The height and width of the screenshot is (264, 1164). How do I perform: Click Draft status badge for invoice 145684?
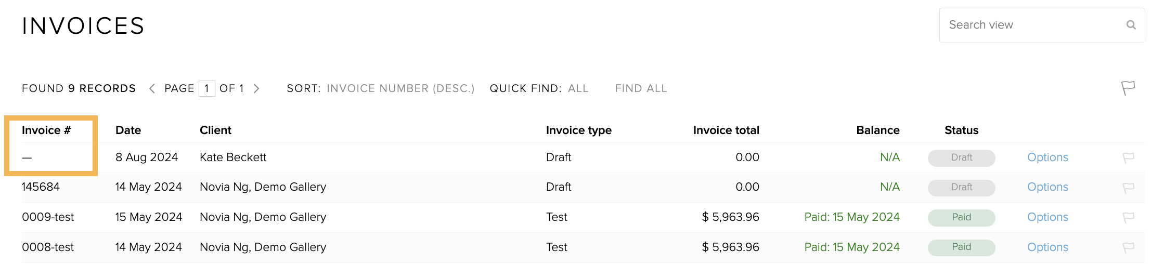pos(961,188)
